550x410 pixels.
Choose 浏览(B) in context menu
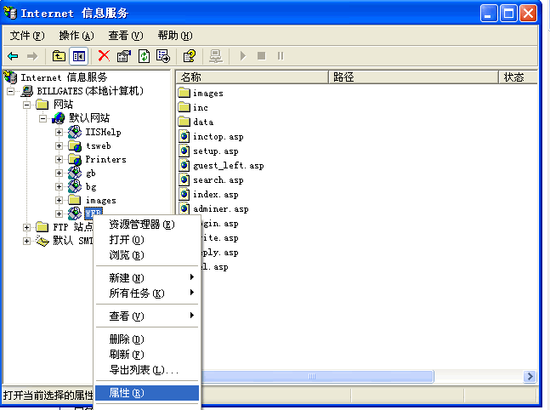(147, 255)
